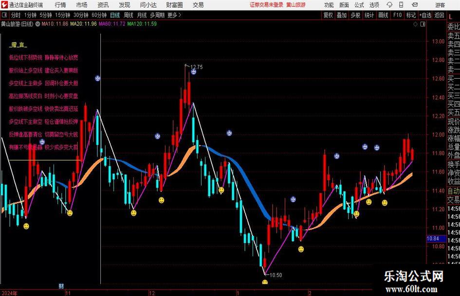Toggle the left sidebar panel icon beside 分时

[x=4, y=15]
